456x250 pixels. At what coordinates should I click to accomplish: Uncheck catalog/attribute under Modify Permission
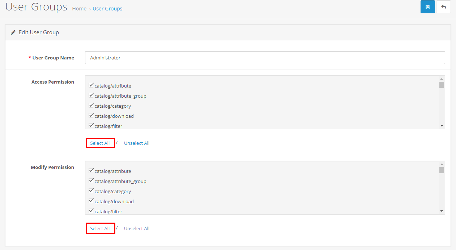(x=91, y=171)
